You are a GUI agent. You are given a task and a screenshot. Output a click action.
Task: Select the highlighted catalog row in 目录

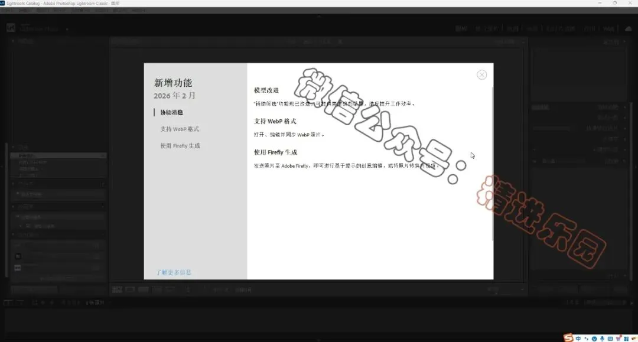click(x=58, y=156)
